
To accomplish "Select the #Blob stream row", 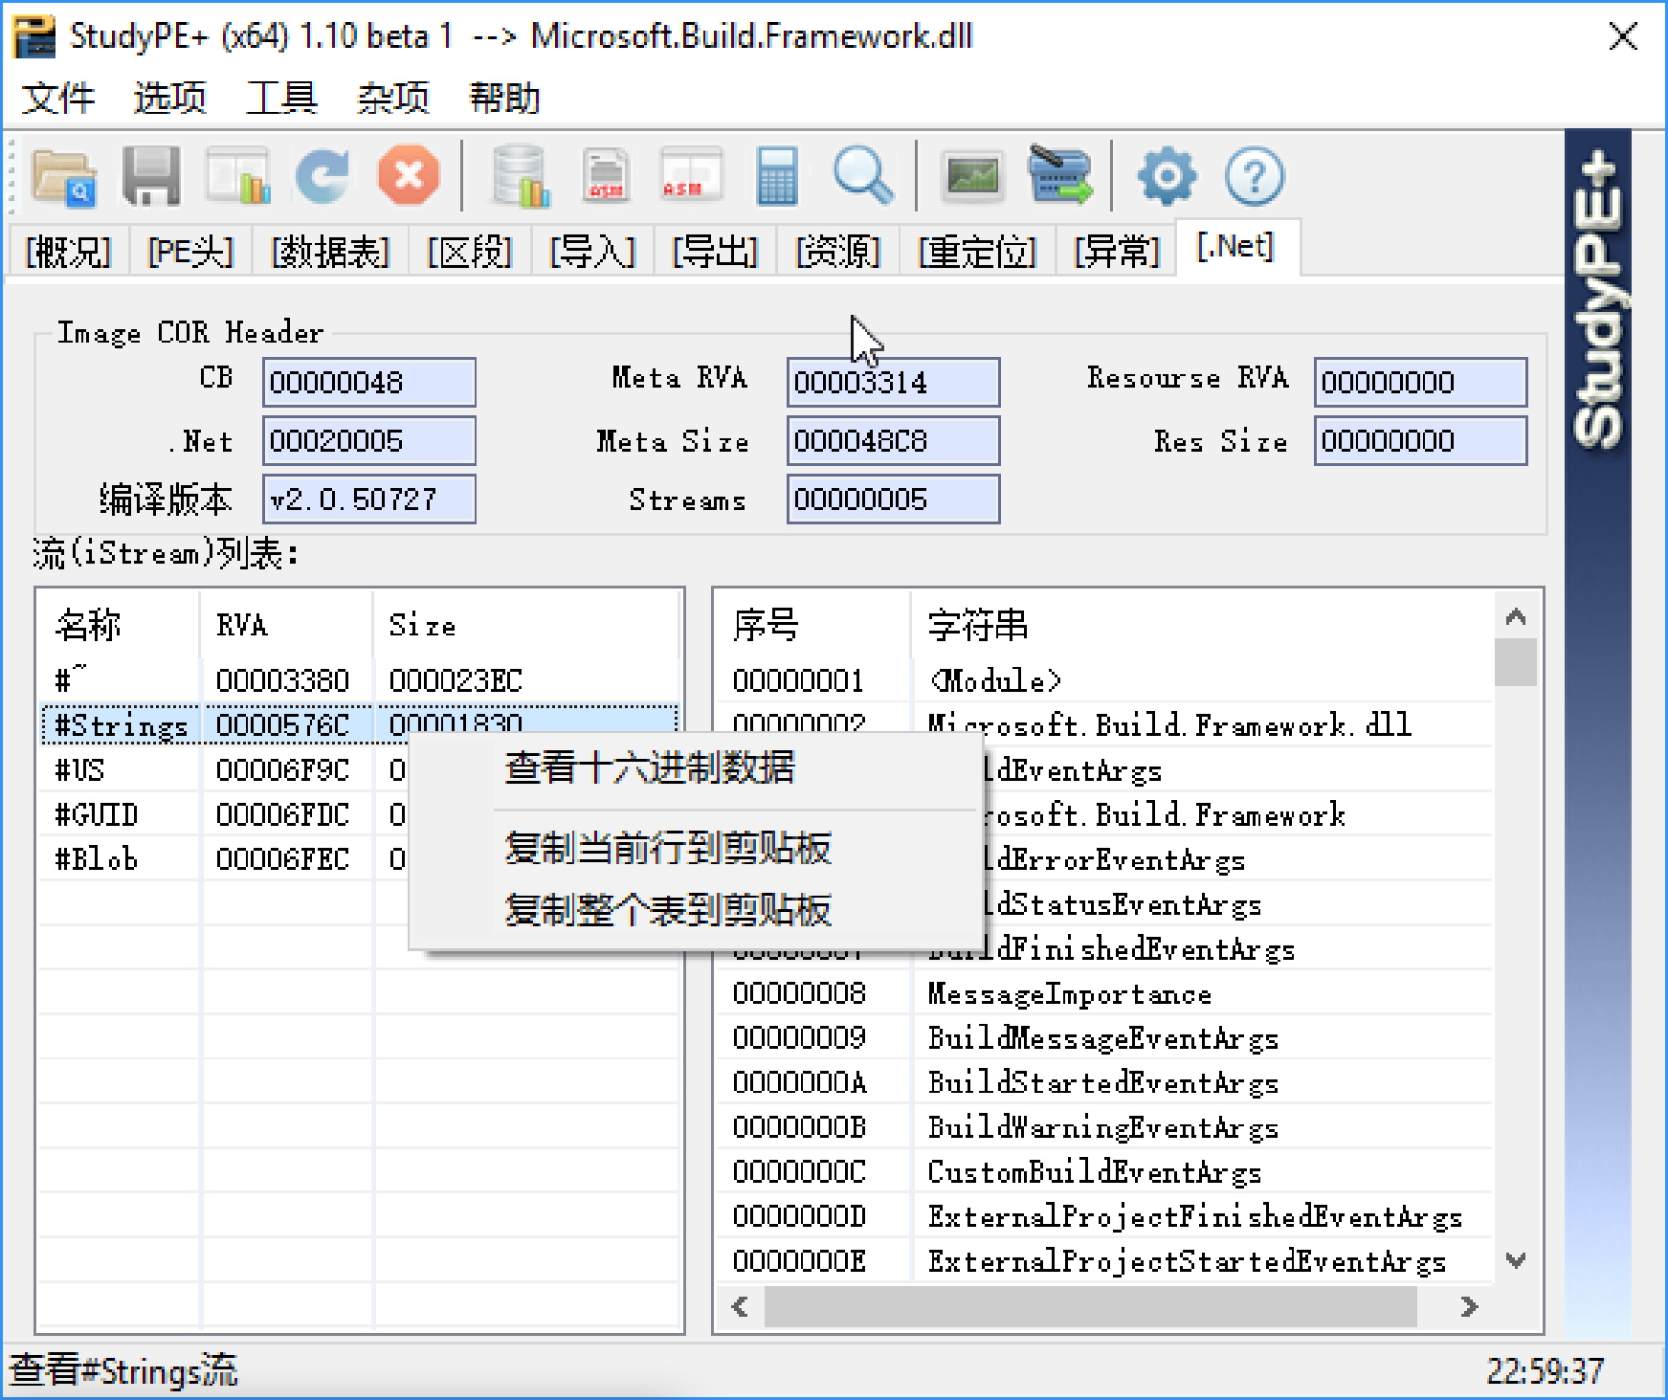I will click(222, 859).
